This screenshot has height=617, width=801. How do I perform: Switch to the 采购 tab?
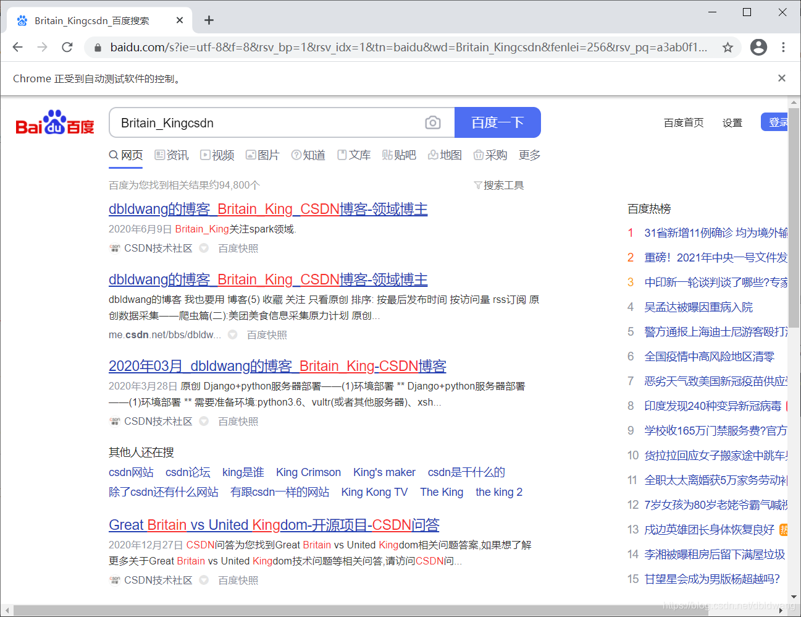(x=490, y=155)
